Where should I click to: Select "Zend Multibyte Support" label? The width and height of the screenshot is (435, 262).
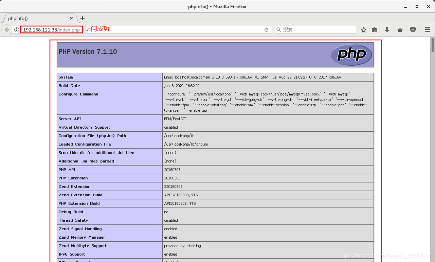point(83,246)
